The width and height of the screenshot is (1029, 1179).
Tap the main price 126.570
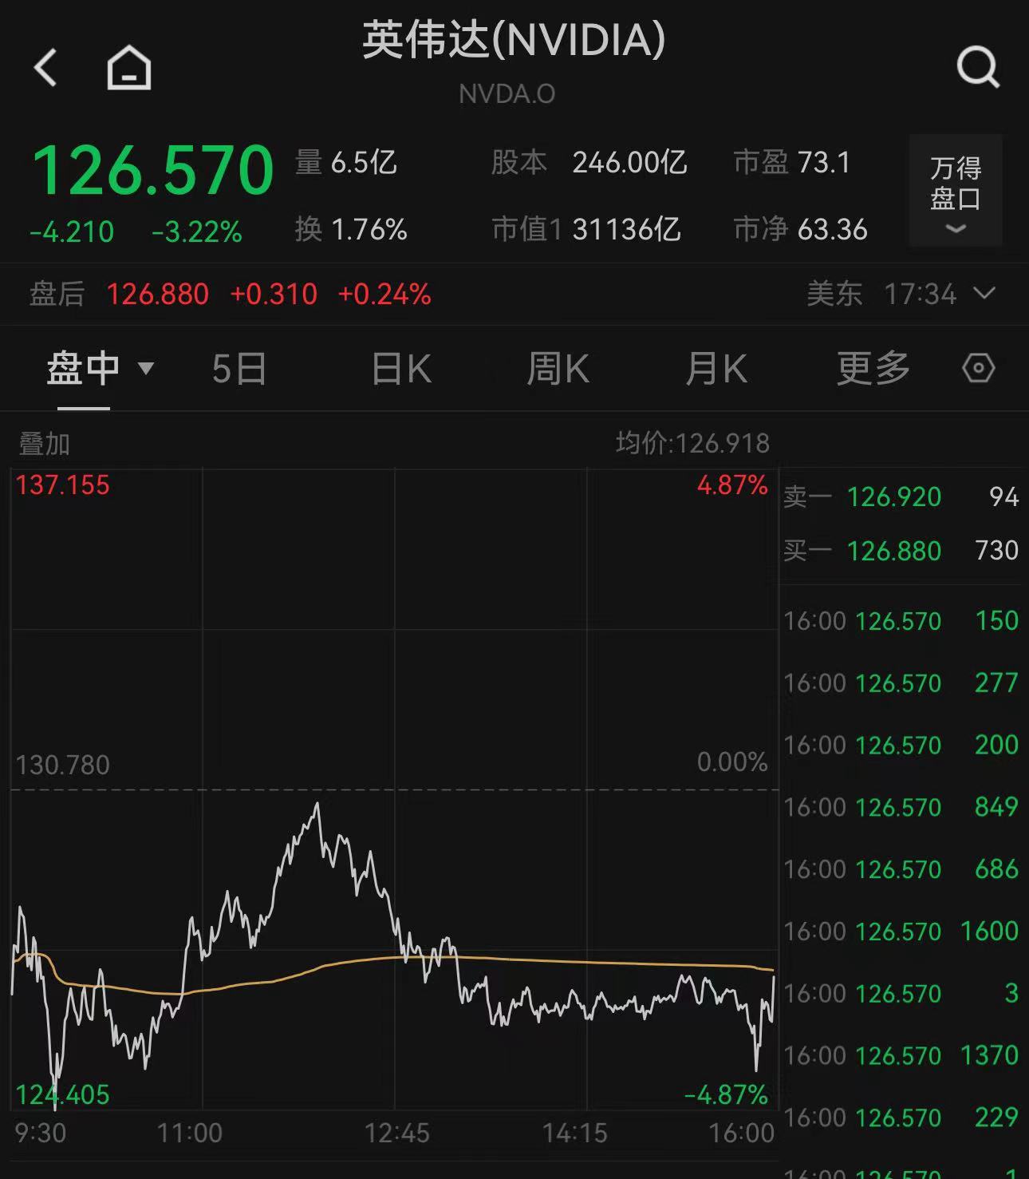pyautogui.click(x=152, y=170)
